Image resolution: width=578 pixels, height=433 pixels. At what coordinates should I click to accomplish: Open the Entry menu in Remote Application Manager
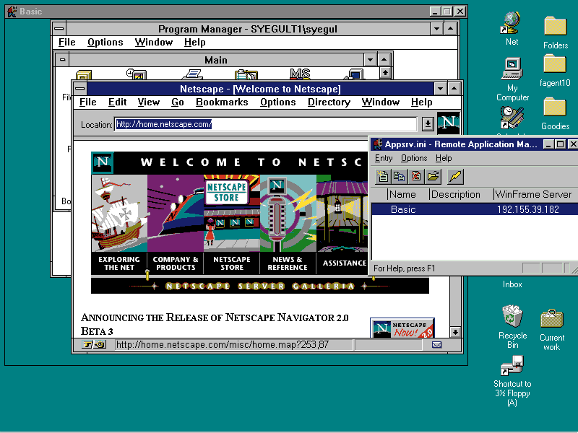[384, 158]
